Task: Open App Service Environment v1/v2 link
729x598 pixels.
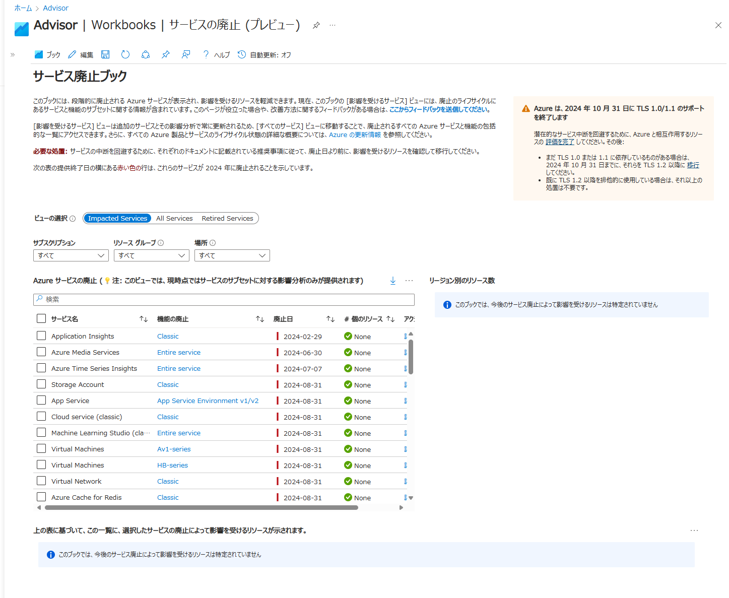Action: [208, 401]
